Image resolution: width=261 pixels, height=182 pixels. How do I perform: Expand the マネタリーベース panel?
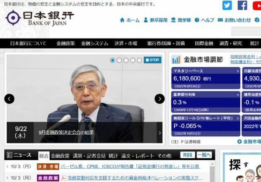pyautogui.click(x=238, y=71)
